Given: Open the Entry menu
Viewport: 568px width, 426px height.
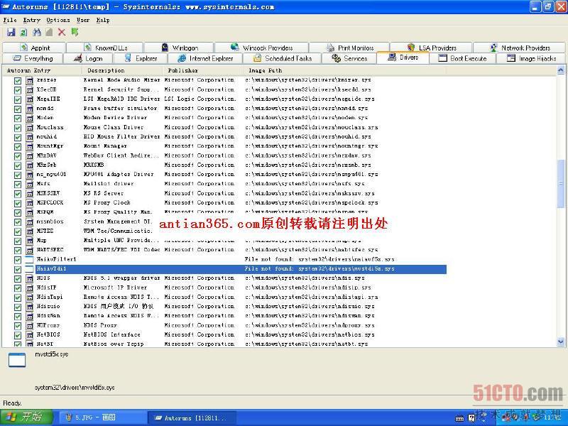Looking at the screenshot, I should coord(32,21).
